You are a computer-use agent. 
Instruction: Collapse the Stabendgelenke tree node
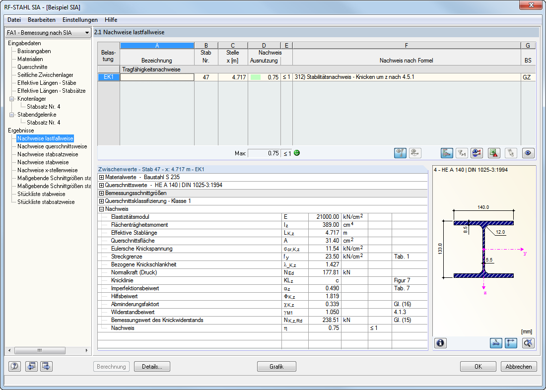tap(12, 115)
